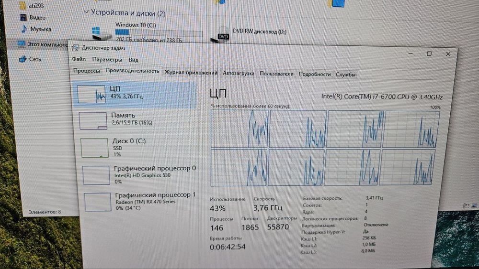Click the Диск 0 mini graph thumbnail
This screenshot has height=269, width=479.
click(x=95, y=148)
